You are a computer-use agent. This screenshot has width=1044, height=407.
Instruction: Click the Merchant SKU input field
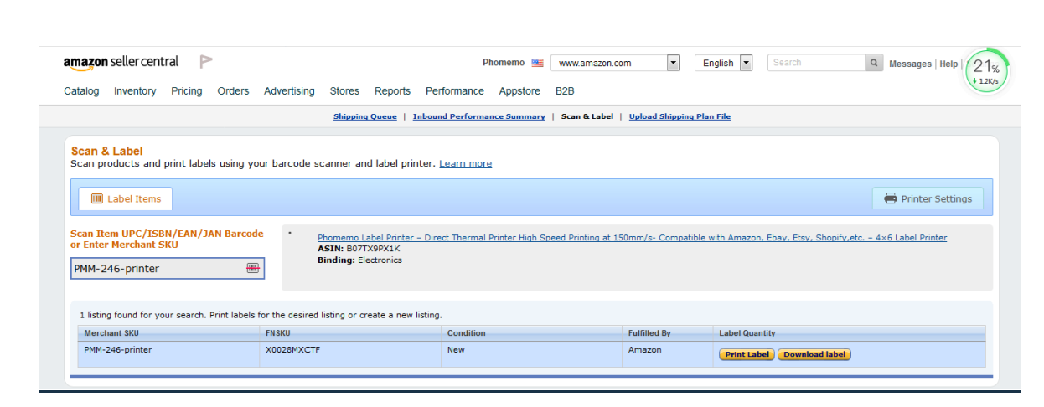click(168, 268)
